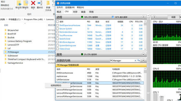Click the Move to icon in Explorer ribbon

[x=19, y=3]
